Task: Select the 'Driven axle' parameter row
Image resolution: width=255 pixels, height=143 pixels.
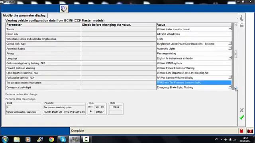Action: (x=43, y=34)
